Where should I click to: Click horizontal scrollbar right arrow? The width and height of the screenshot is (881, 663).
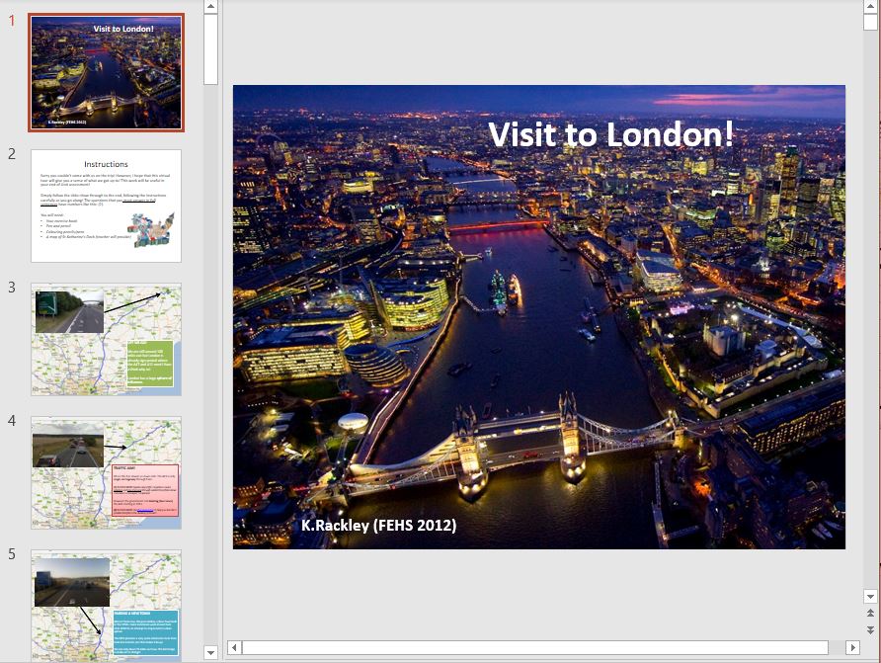click(x=852, y=648)
